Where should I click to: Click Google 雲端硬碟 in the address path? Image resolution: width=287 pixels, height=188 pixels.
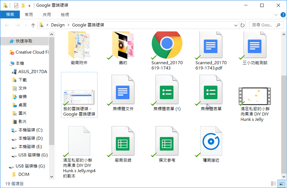[x=88, y=25]
